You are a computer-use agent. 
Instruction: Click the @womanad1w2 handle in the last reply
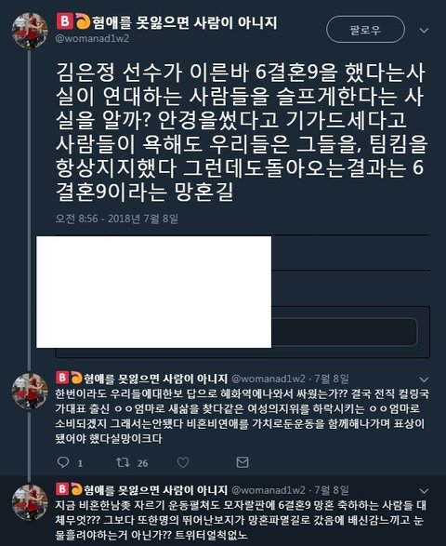click(269, 490)
